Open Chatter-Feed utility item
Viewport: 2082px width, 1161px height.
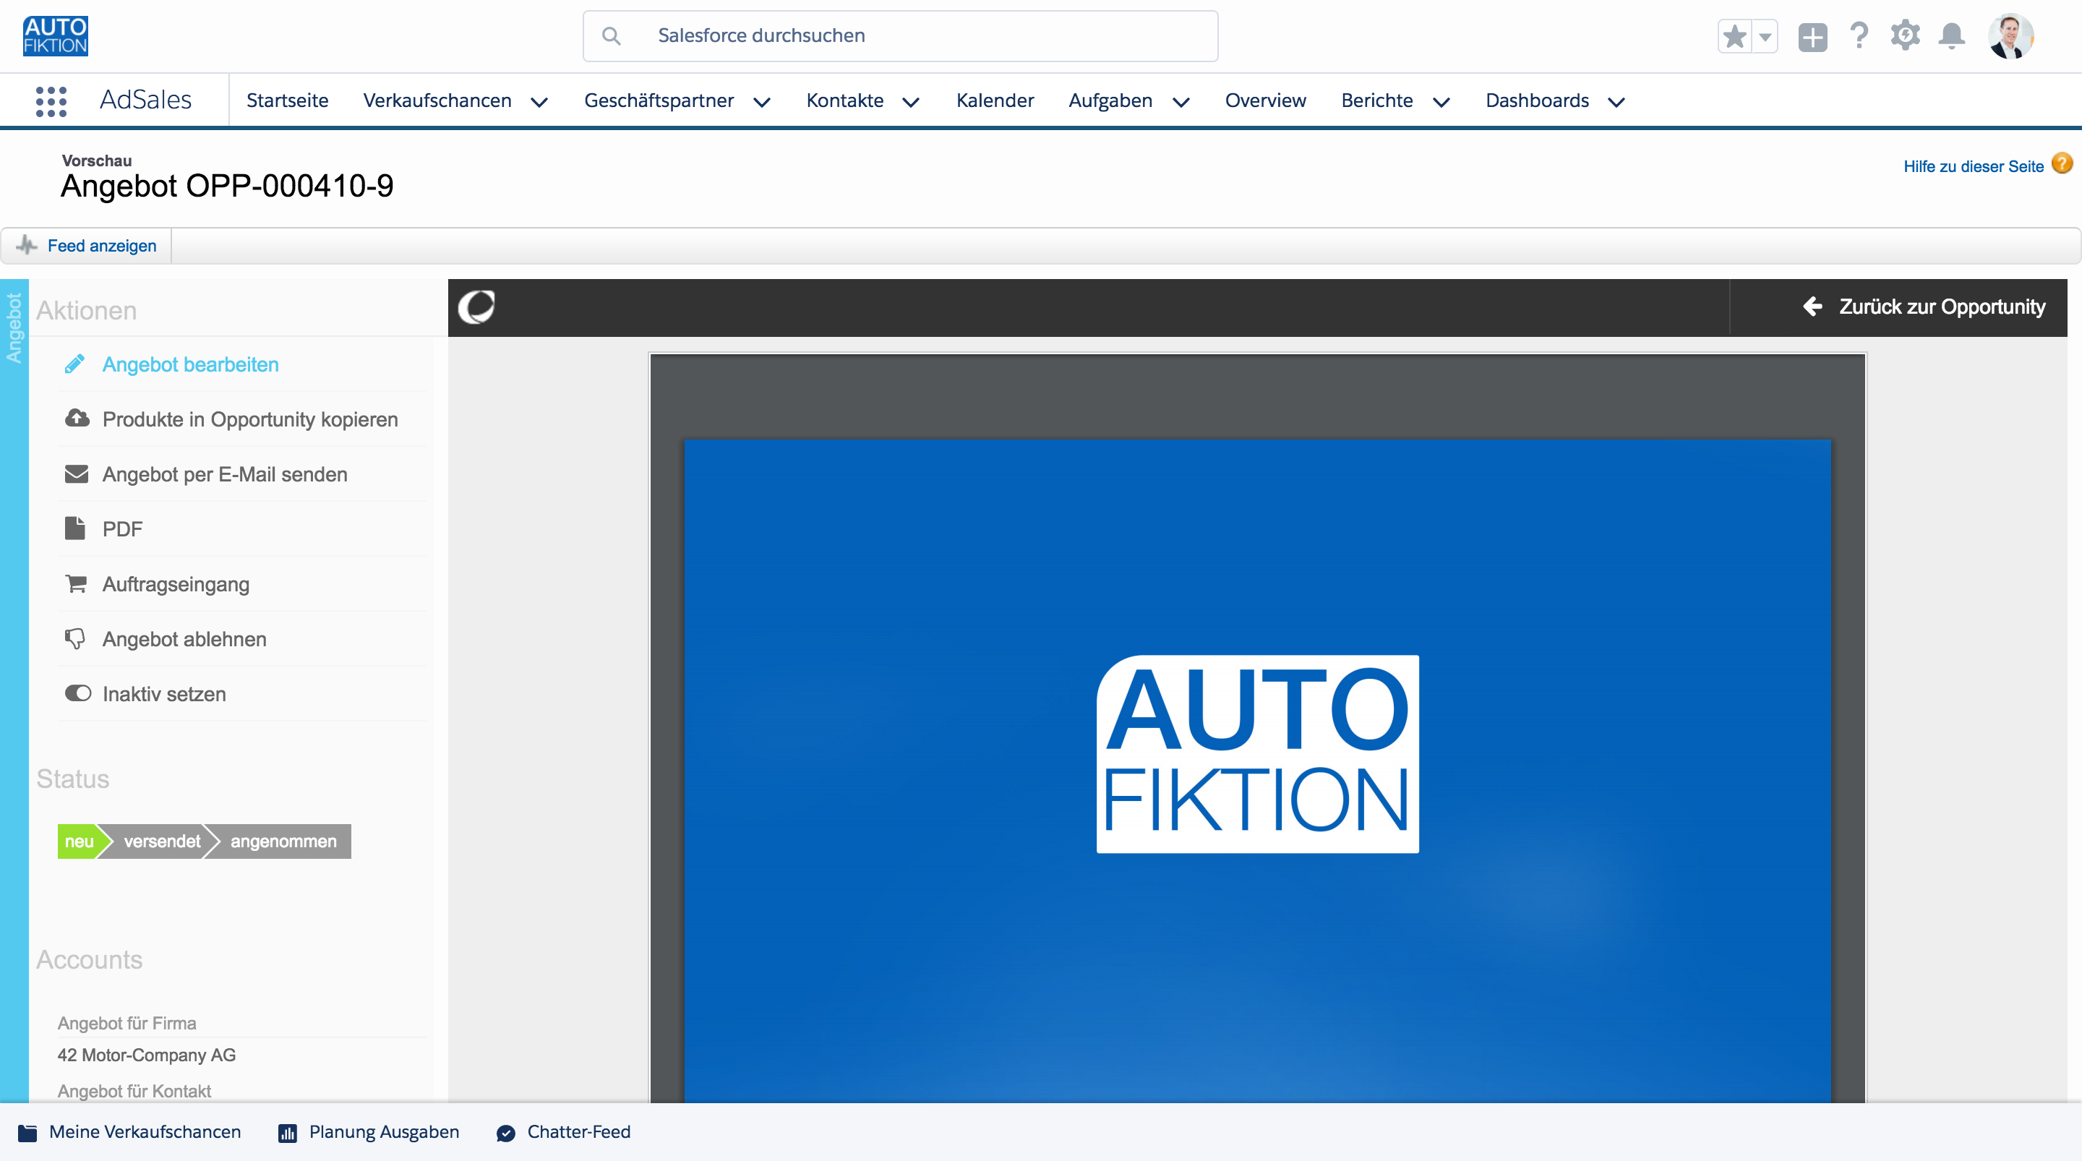[563, 1132]
